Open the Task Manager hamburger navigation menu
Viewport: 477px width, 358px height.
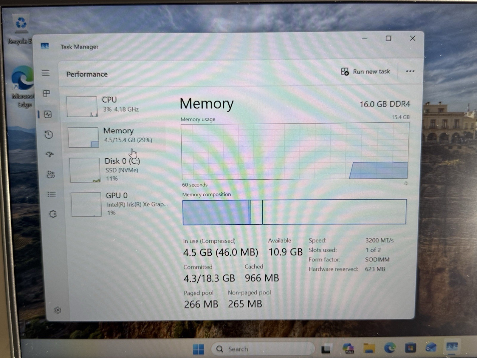46,73
